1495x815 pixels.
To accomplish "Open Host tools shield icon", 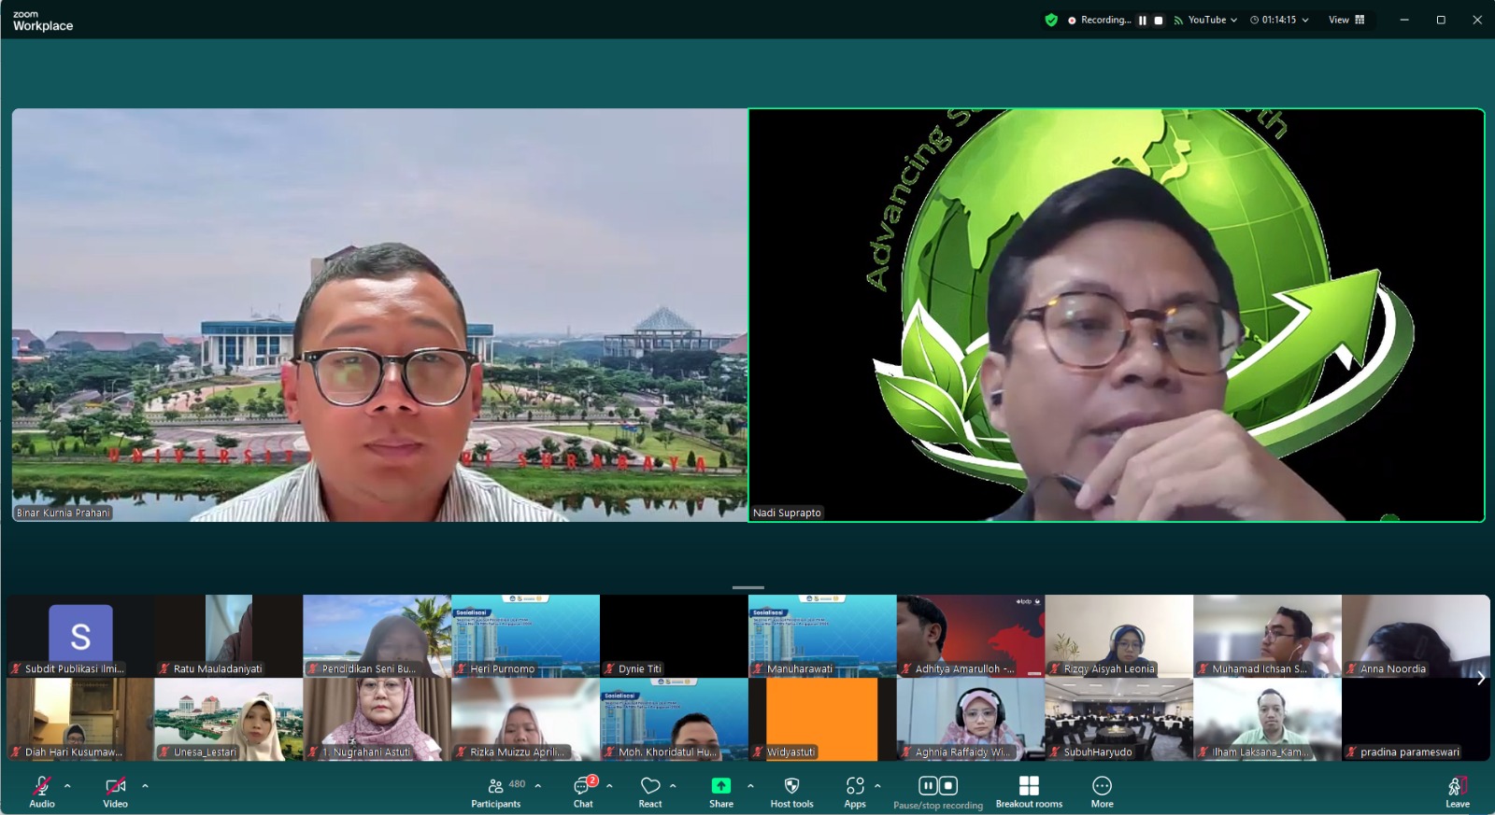I will (791, 792).
